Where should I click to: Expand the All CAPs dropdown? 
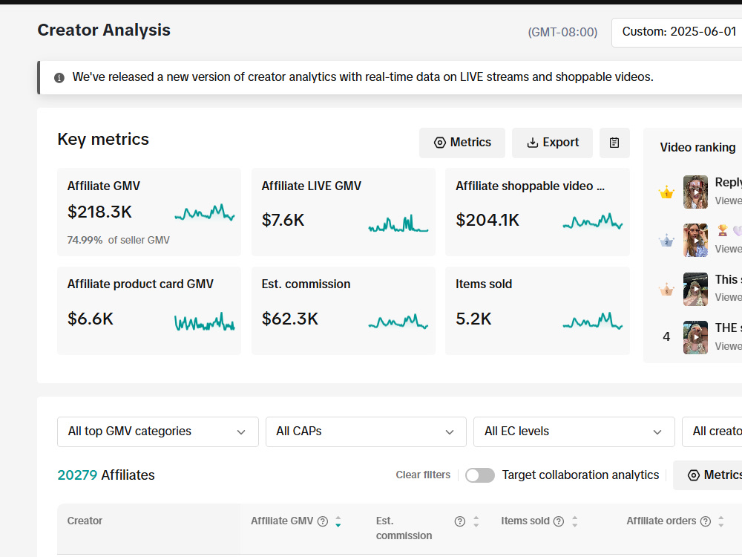(x=366, y=431)
